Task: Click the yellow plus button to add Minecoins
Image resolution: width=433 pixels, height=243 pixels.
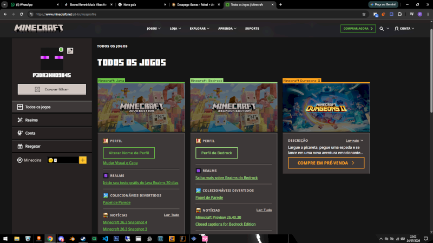Action: (83, 160)
